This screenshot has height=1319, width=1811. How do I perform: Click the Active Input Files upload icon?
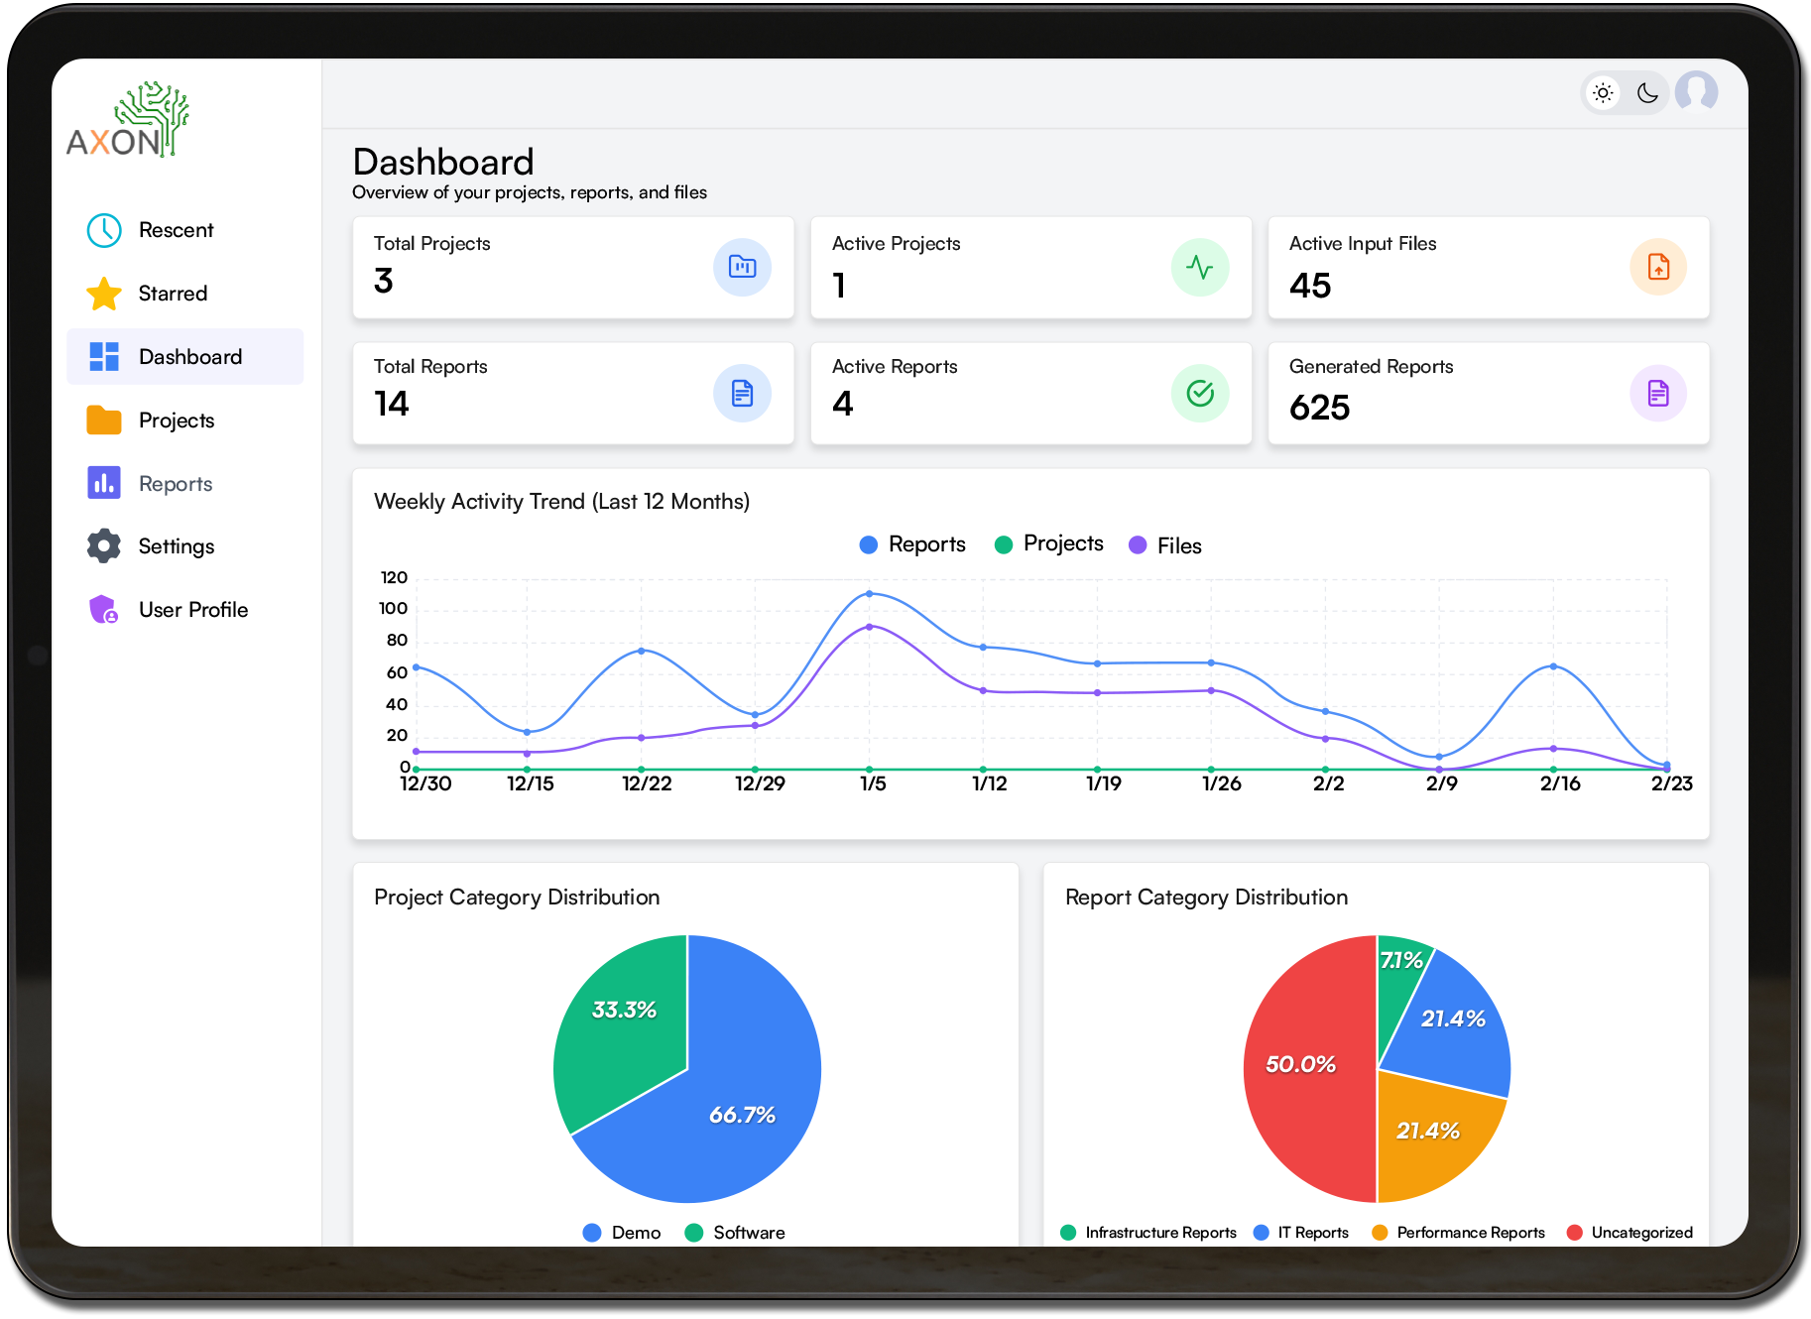[1658, 267]
